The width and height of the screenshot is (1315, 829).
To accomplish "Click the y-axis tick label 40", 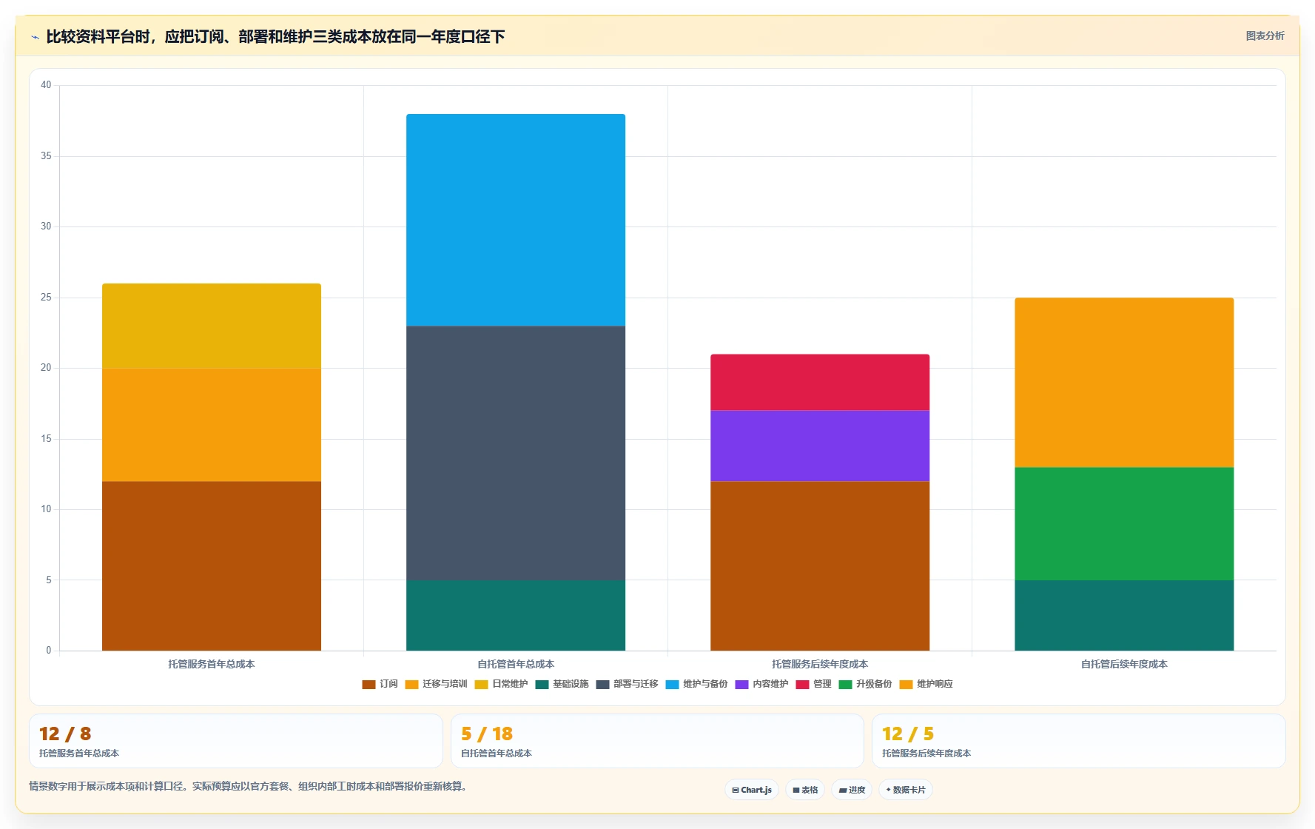I will click(46, 85).
